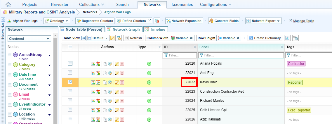Open the Taxonomies tab
The width and height of the screenshot is (332, 124).
(182, 4)
